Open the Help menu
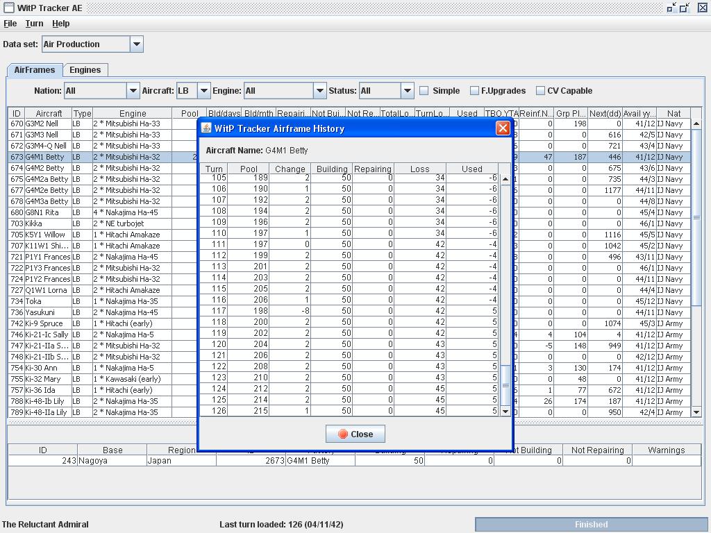Screen dimensions: 711x533 (x=61, y=24)
